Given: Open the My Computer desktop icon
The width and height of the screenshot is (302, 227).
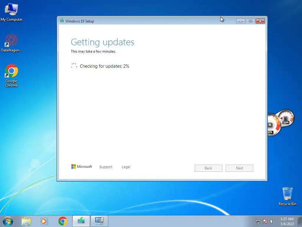Looking at the screenshot, I should pos(12,12).
